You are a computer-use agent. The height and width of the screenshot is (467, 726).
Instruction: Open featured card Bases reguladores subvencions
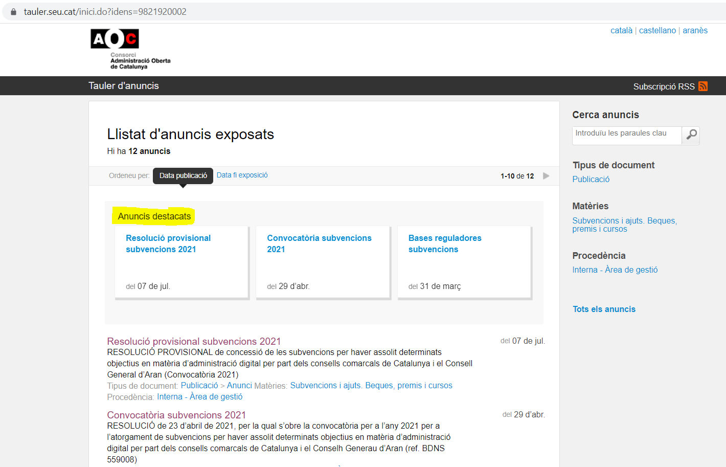(x=445, y=243)
